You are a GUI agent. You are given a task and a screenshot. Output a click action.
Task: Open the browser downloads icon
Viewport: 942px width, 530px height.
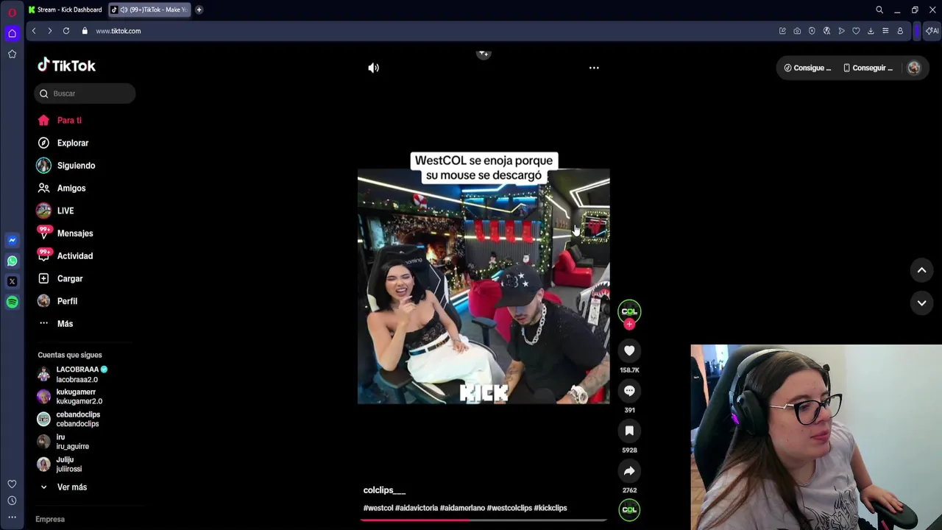(871, 31)
